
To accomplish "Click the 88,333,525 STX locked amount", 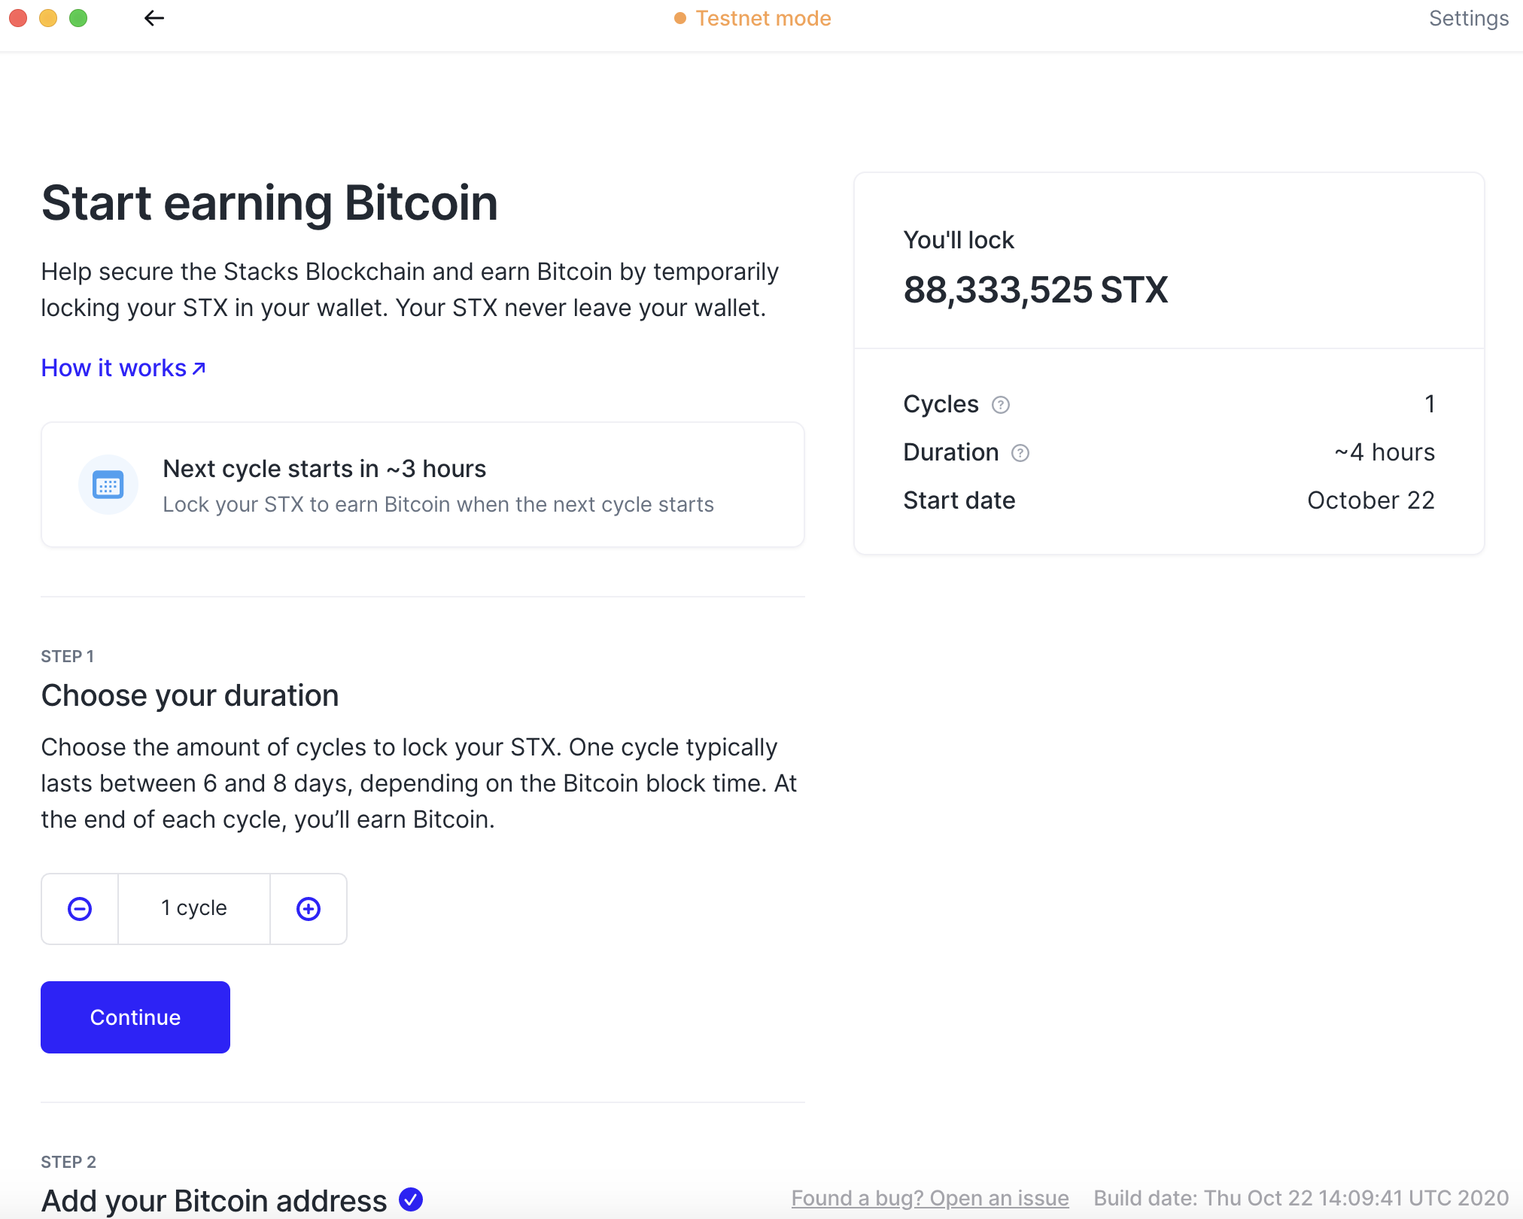I will 1035,290.
